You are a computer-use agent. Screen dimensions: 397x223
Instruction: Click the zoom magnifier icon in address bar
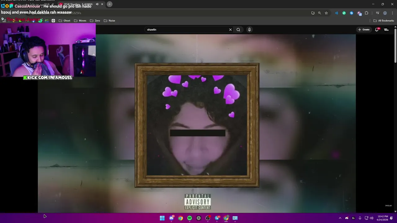point(319,13)
